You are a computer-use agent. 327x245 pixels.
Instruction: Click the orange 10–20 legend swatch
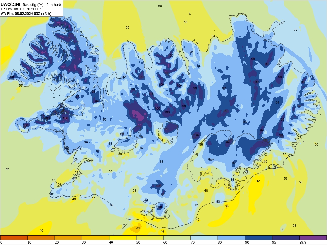click(x=41, y=238)
